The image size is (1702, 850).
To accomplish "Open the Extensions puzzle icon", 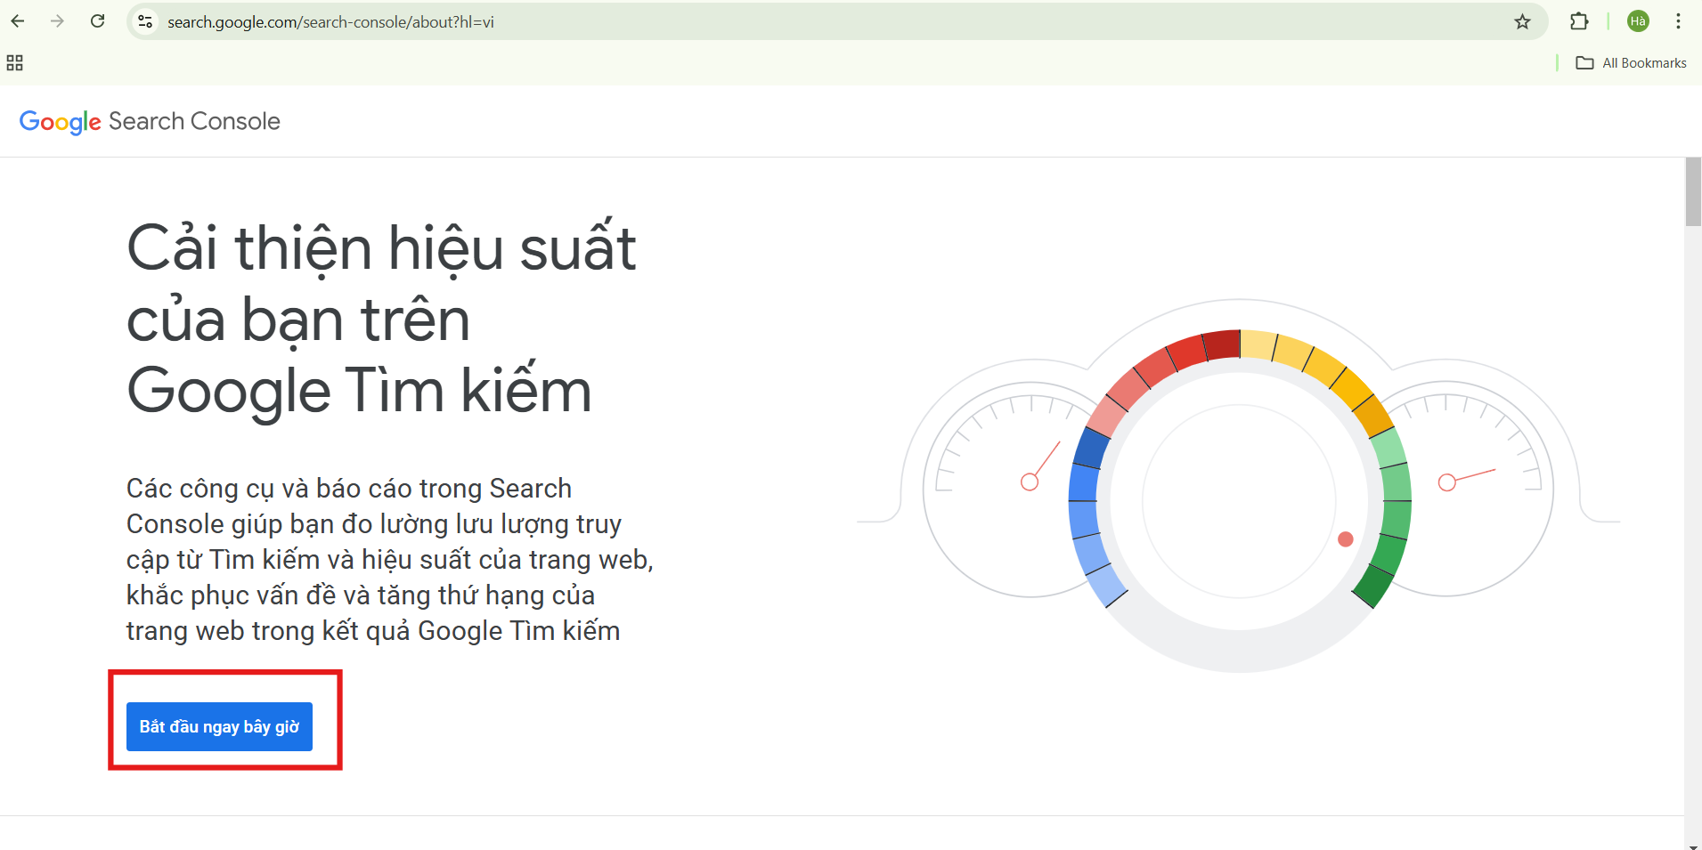I will [1579, 21].
